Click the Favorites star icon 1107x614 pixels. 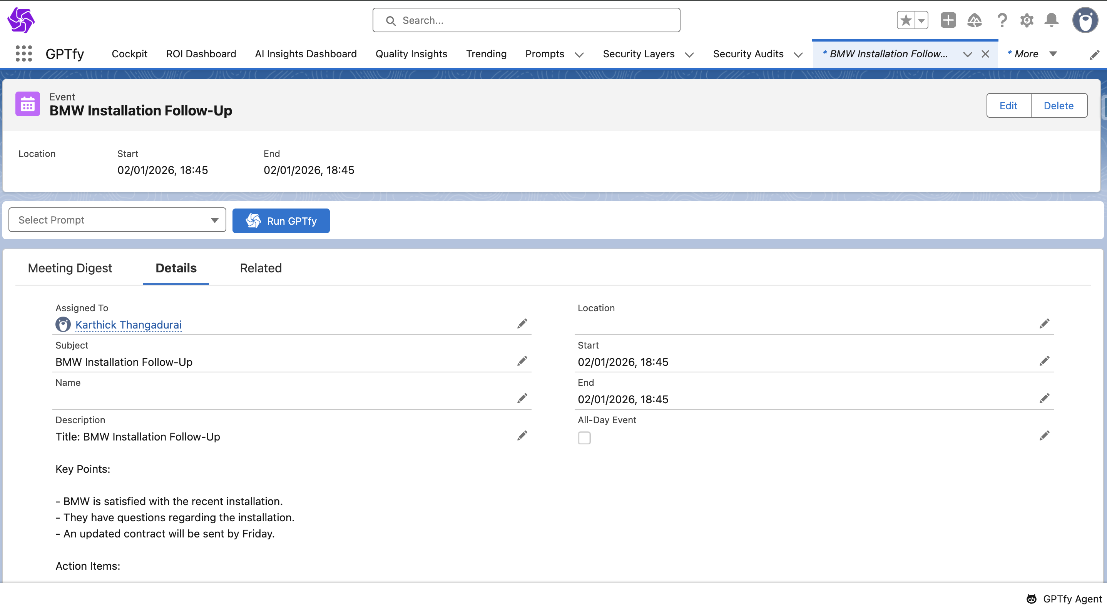(x=906, y=20)
